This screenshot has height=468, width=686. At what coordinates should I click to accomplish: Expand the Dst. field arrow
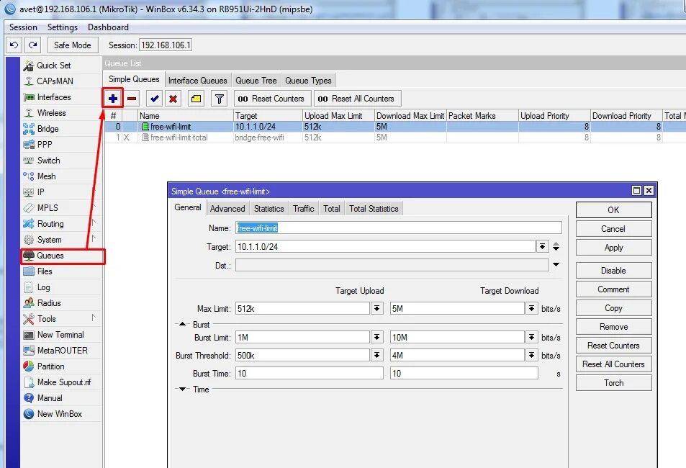tap(556, 264)
